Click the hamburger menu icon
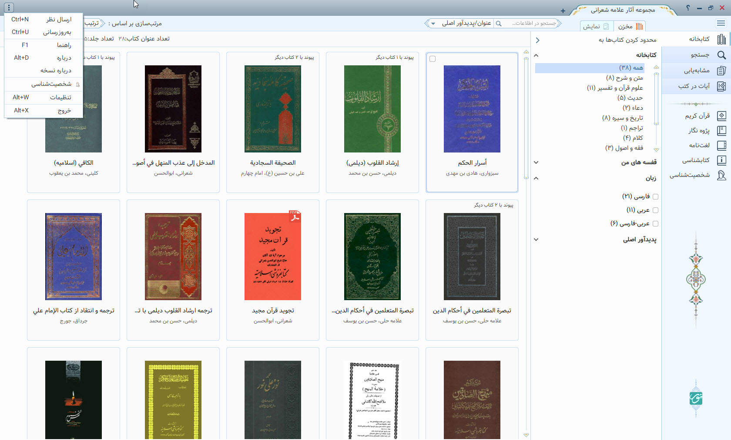 point(721,23)
